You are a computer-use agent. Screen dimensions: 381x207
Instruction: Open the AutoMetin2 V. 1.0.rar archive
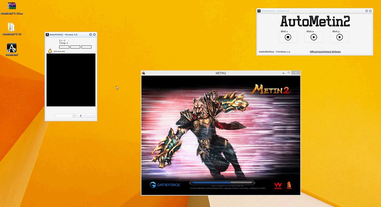tap(12, 8)
